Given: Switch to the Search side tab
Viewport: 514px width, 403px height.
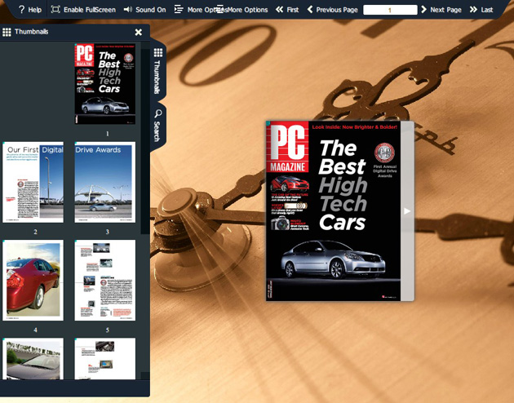Looking at the screenshot, I should click(157, 124).
